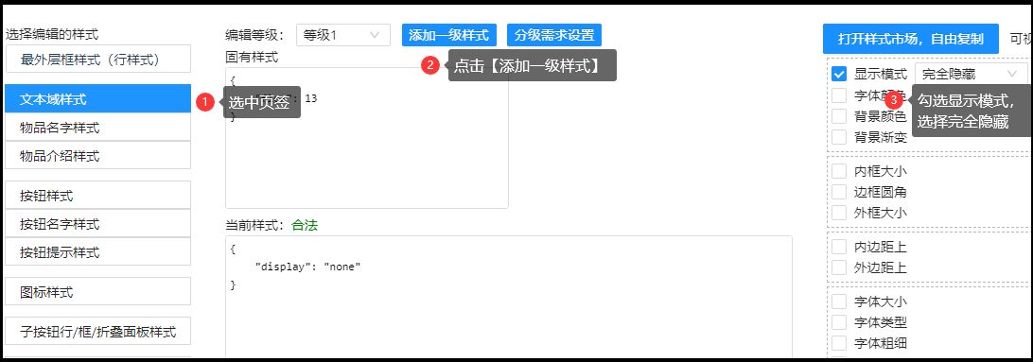1033x362 pixels.
Task: Select the 图标样式 tab
Action: pos(97,291)
